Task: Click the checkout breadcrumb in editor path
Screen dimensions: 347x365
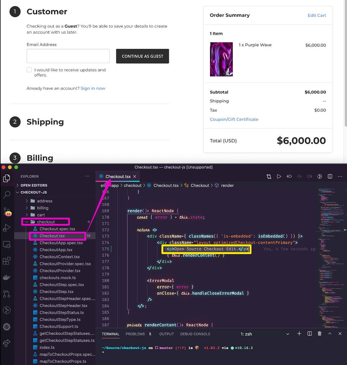Action: pos(132,185)
